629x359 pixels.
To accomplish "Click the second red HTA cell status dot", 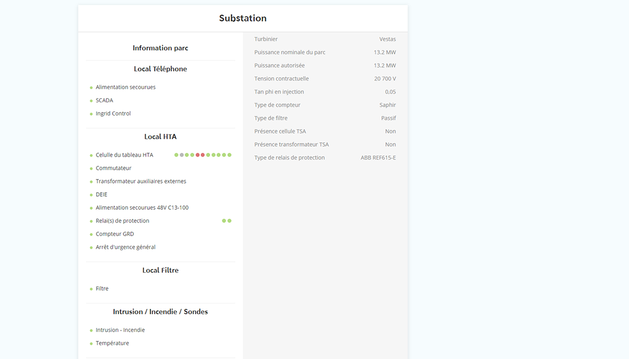I will pos(203,155).
